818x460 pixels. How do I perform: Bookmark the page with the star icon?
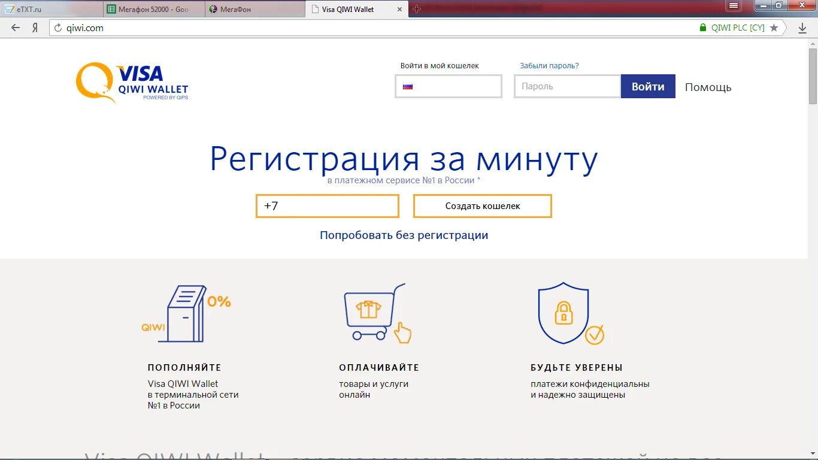[774, 28]
